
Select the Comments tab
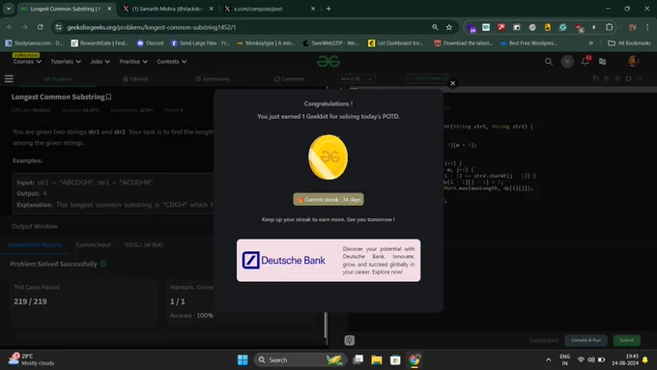pos(290,79)
